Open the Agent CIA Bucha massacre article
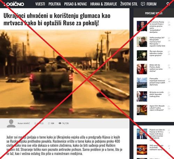The width and height of the screenshot is (174, 159). tap(157, 108)
